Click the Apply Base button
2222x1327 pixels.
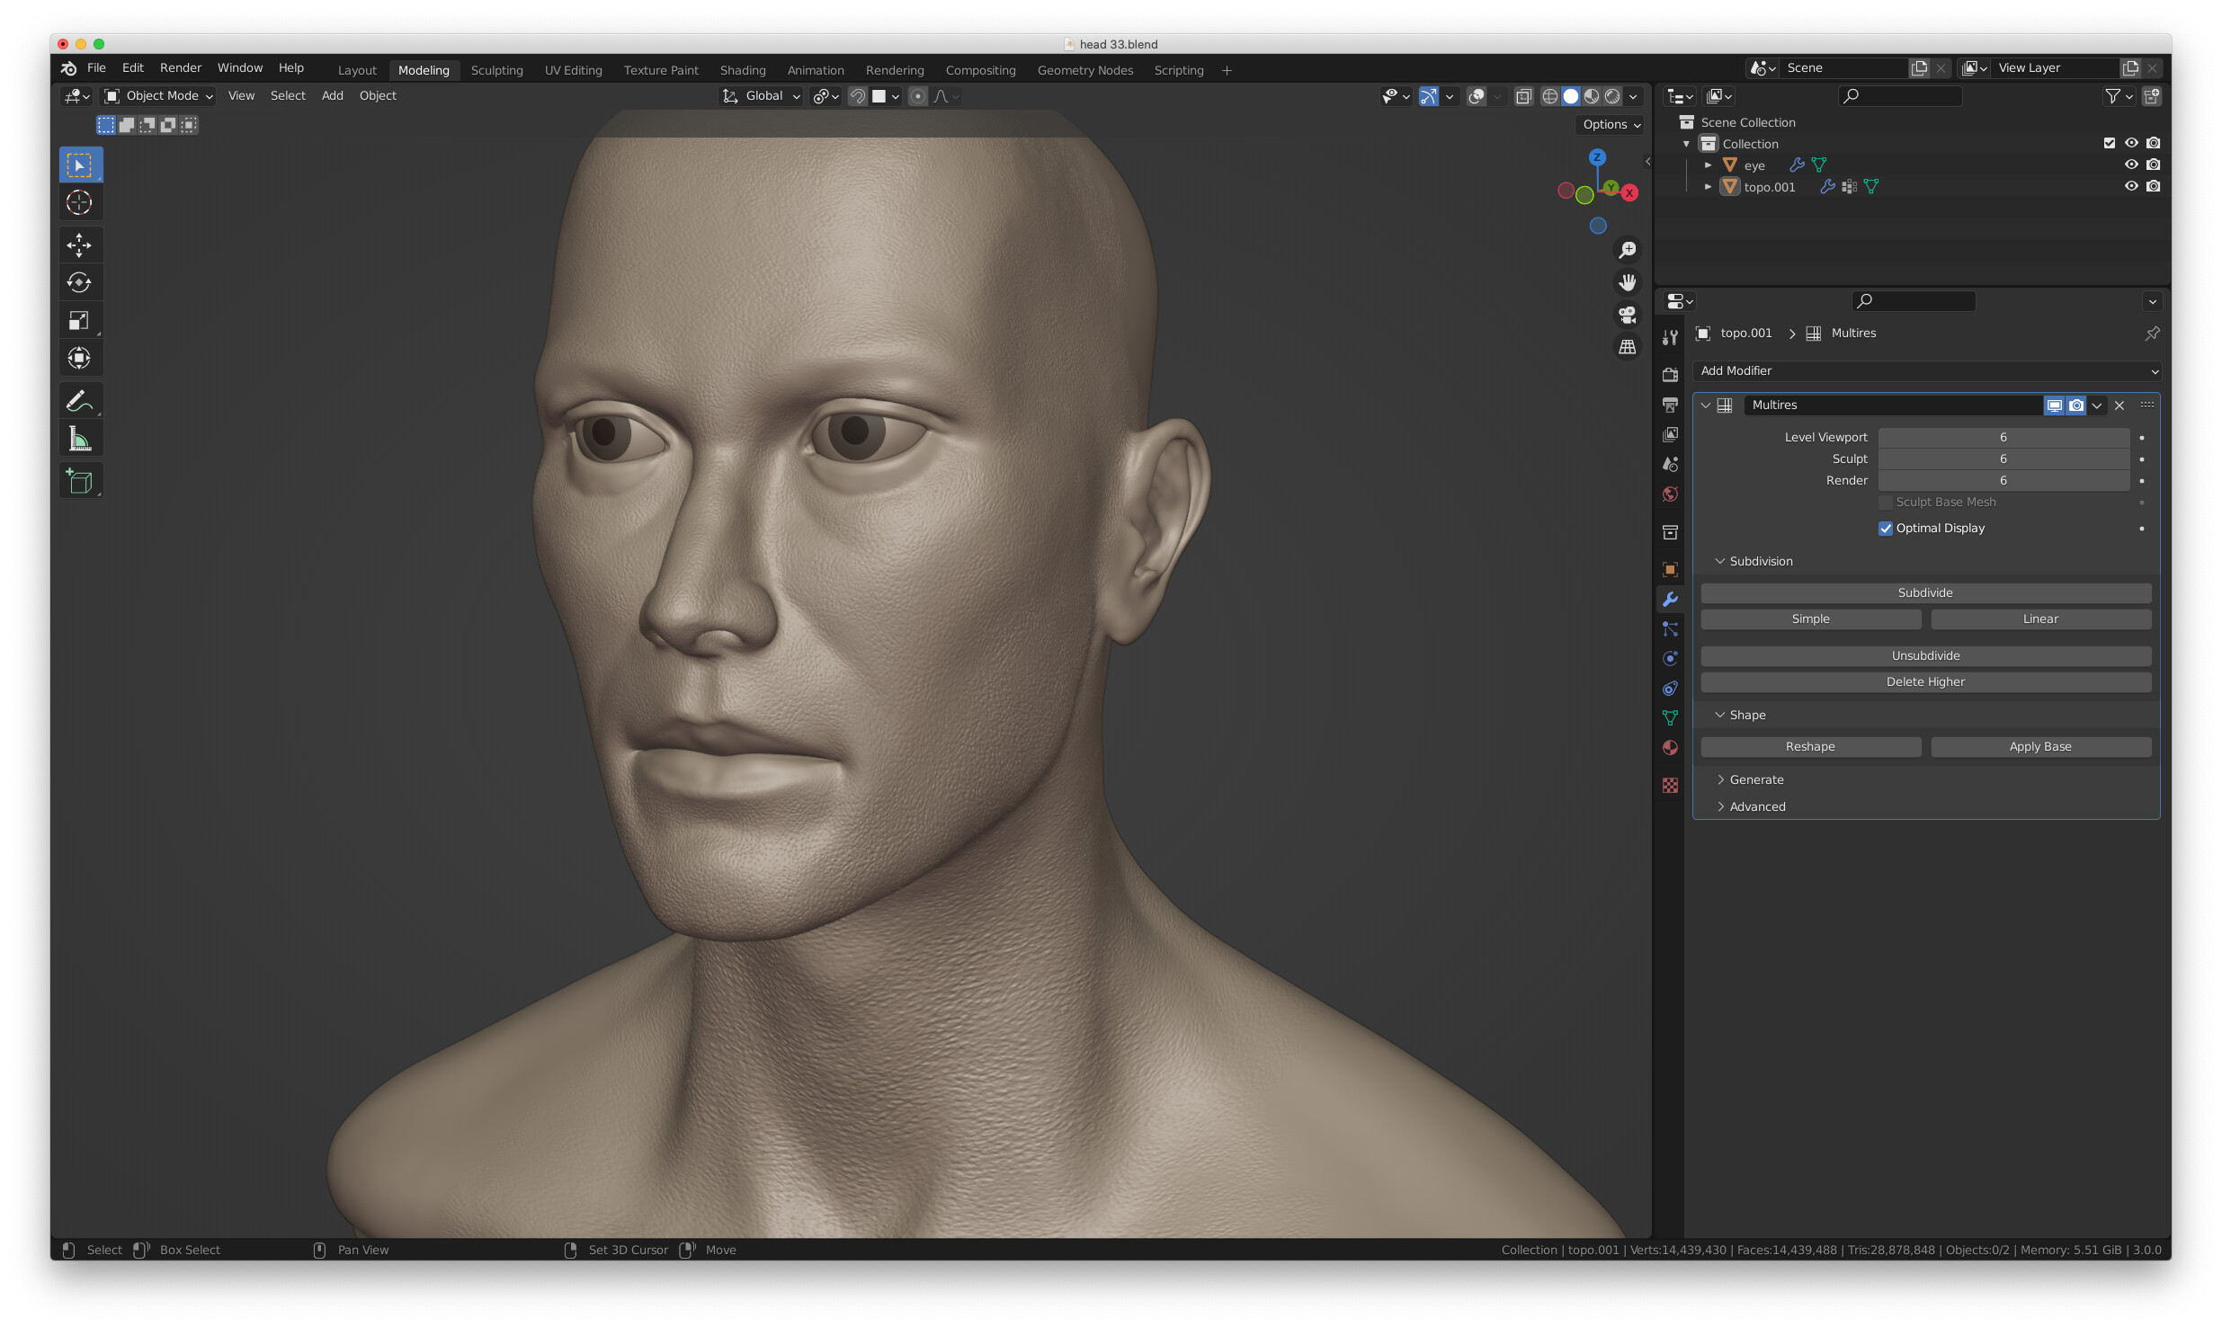(x=2040, y=746)
